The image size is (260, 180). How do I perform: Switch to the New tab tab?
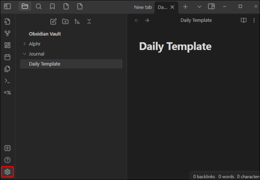pyautogui.click(x=143, y=7)
